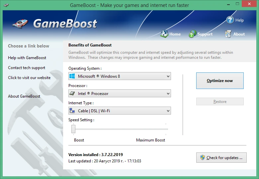
Task: Close the GameBoost window
Action: [x=249, y=4]
